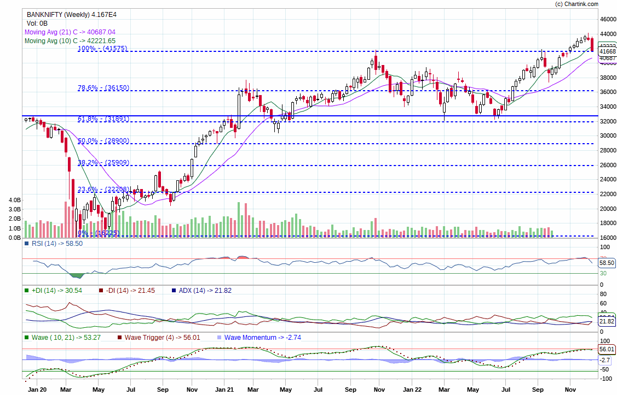Click the ADX (14) navy legend swatch

[174, 291]
